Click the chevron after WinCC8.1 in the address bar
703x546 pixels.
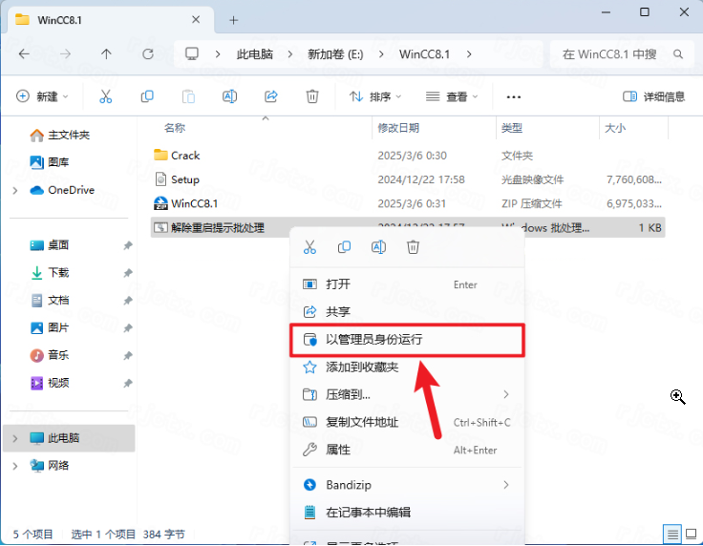pos(469,54)
